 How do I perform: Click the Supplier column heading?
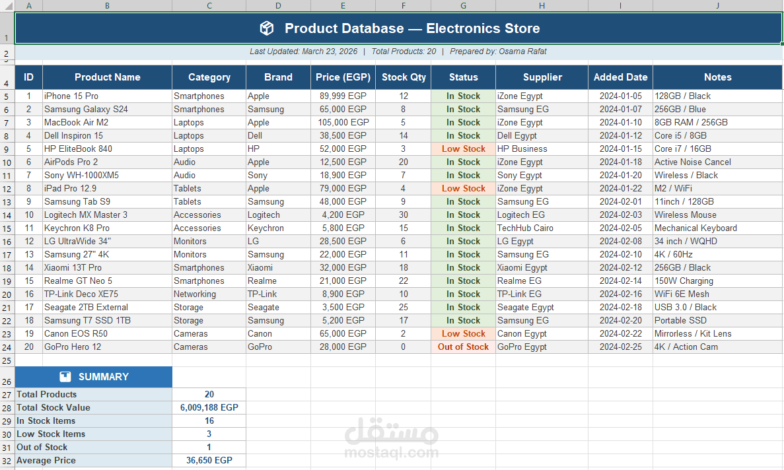click(542, 77)
